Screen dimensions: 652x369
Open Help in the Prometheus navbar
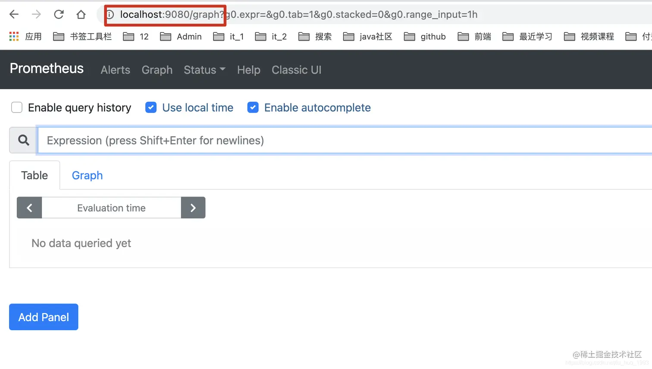point(249,70)
